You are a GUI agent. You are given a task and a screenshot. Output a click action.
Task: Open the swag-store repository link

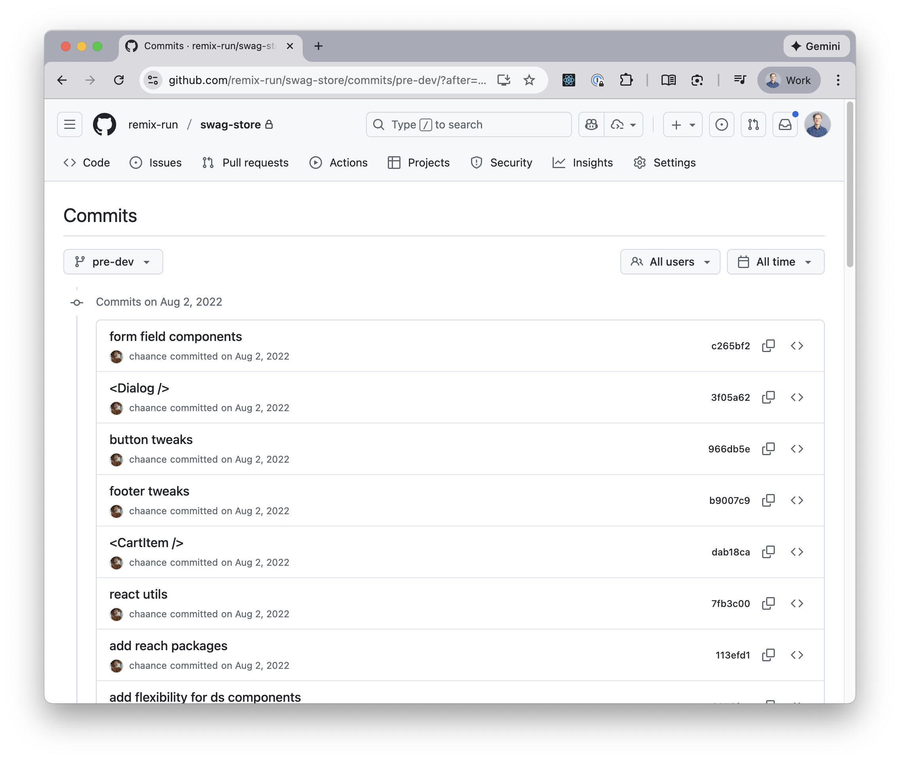click(x=230, y=124)
